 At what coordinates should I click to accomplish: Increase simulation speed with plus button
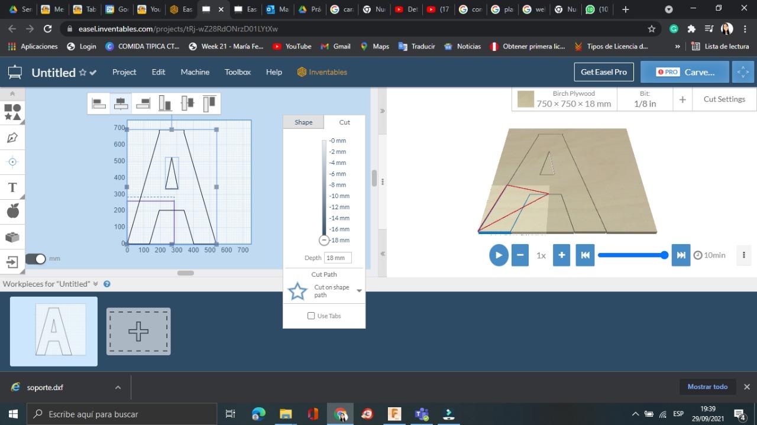(x=561, y=255)
